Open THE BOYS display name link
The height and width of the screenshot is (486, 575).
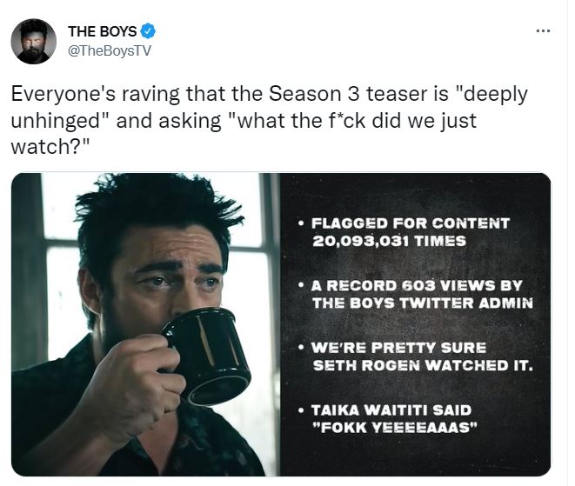pos(102,32)
